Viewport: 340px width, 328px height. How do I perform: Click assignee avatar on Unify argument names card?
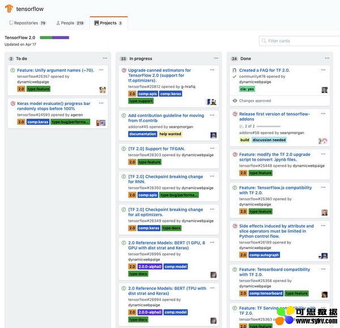(x=103, y=90)
